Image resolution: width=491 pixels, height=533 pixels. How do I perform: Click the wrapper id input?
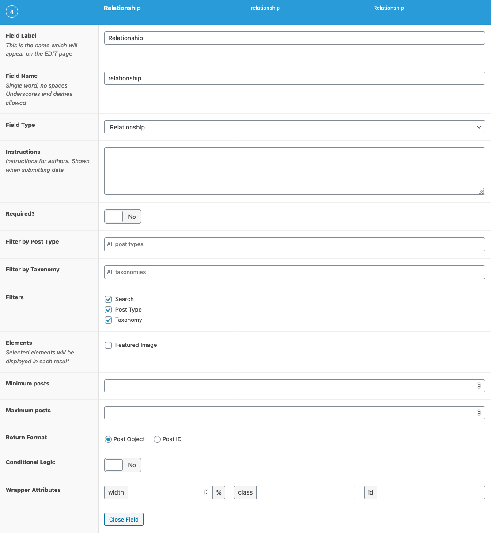point(431,492)
